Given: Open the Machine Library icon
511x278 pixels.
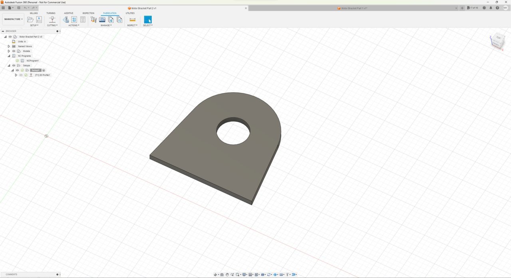Looking at the screenshot, I should click(x=102, y=20).
